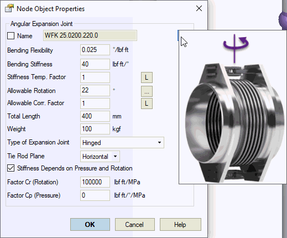The width and height of the screenshot is (287, 238).
Task: Open the Type of Expansion Joint dropdown
Action: click(159, 142)
